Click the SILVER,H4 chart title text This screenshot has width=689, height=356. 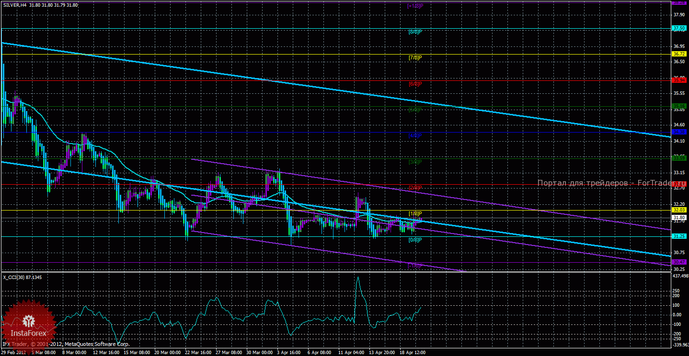tap(14, 5)
